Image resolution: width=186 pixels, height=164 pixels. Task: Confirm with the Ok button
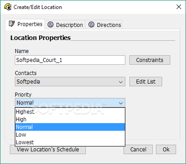pyautogui.click(x=166, y=150)
